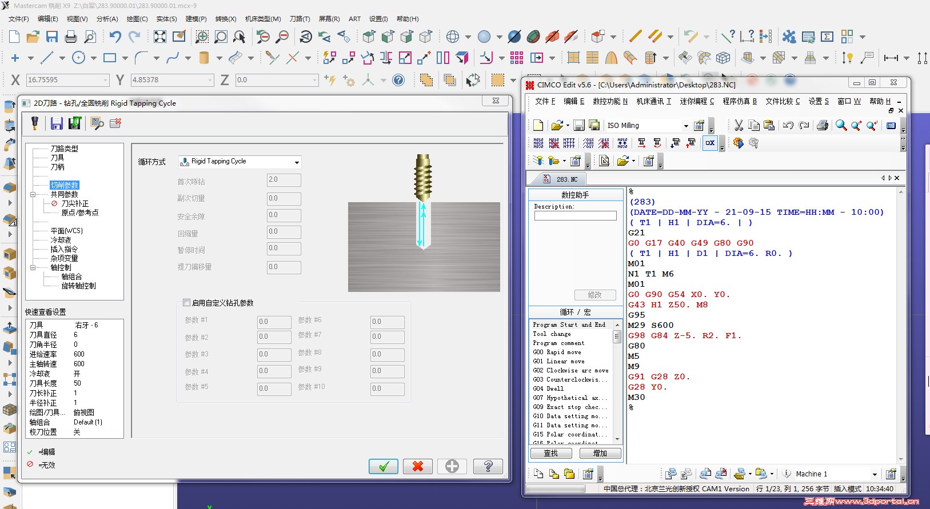This screenshot has width=930, height=509.
Task: Copy selection in CIMCO Edit toolbar
Action: coord(754,126)
